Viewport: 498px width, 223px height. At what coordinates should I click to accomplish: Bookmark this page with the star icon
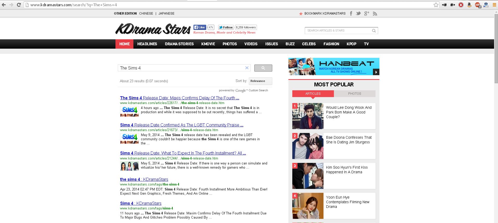pyautogui.click(x=436, y=5)
